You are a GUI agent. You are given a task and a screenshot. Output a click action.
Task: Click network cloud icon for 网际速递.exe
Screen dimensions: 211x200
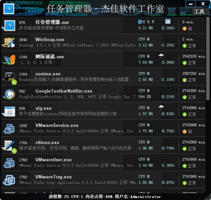pos(161,55)
